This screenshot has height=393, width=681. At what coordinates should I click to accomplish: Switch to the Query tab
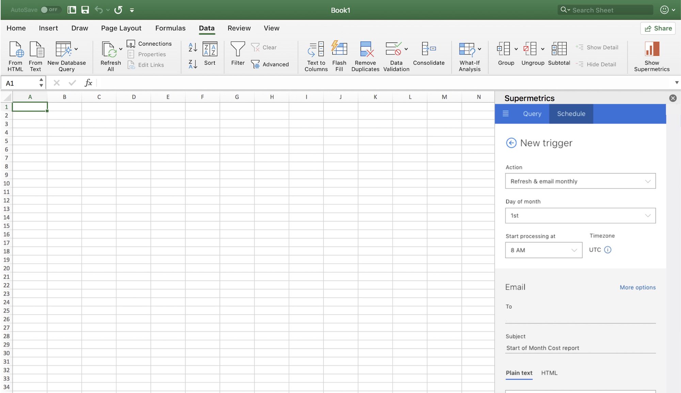tap(532, 113)
